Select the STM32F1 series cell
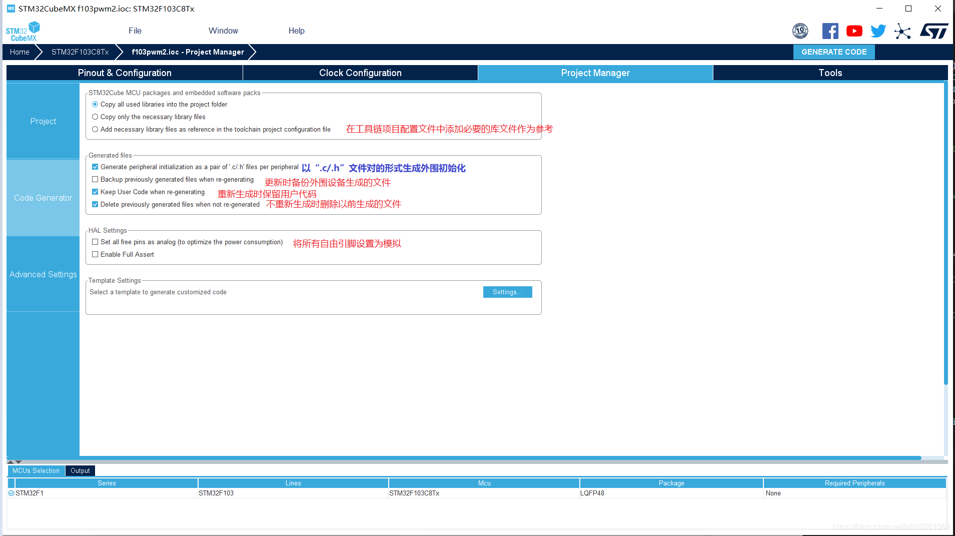 click(107, 493)
